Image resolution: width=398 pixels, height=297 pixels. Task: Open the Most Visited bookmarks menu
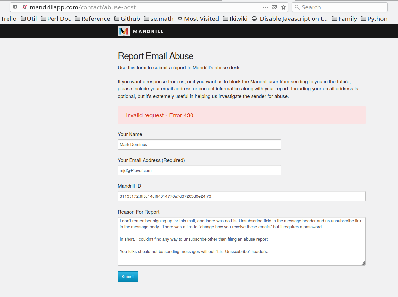pos(198,19)
